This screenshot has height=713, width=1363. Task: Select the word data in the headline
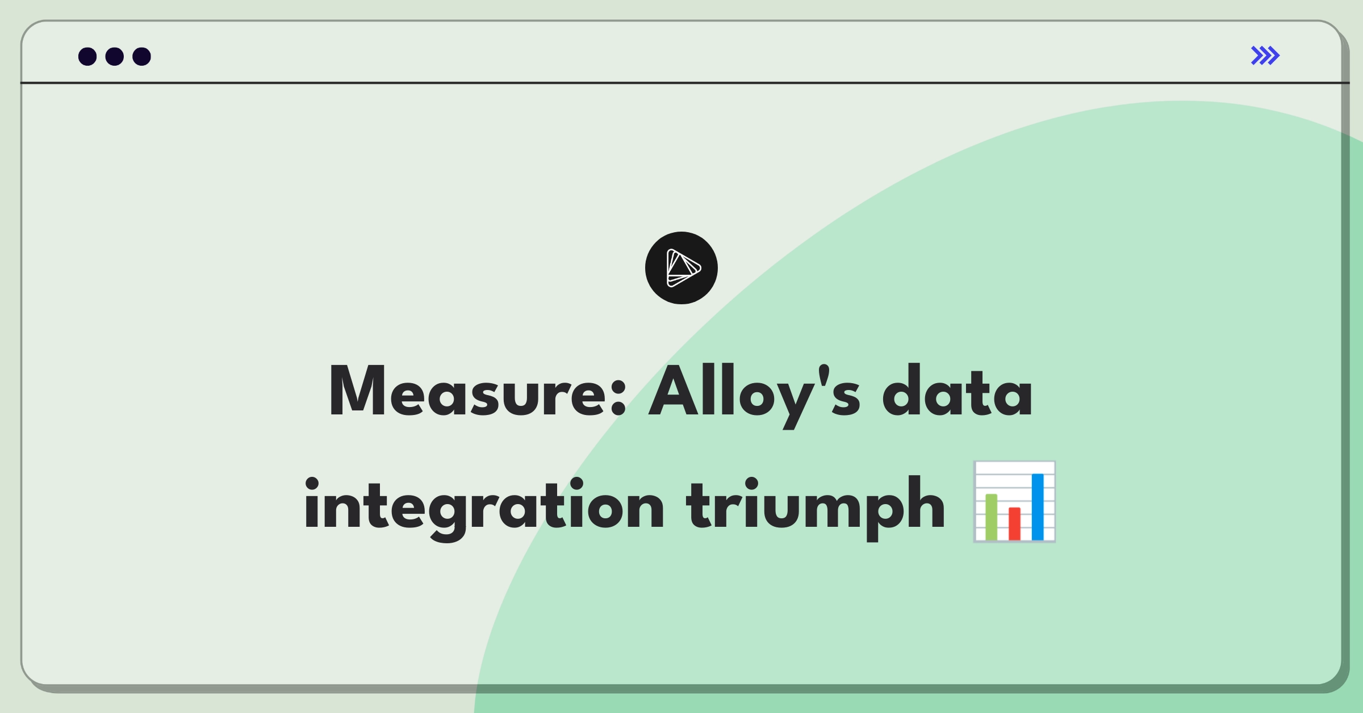958,391
